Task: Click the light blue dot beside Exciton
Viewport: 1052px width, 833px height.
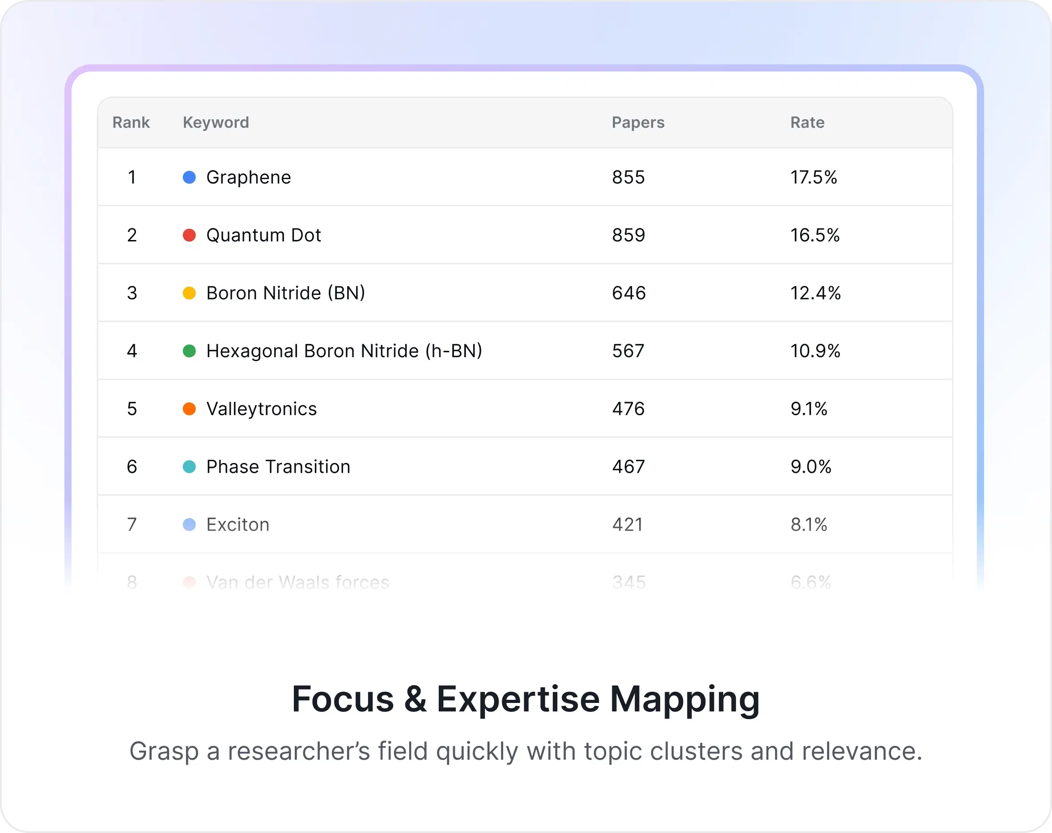Action: click(189, 525)
